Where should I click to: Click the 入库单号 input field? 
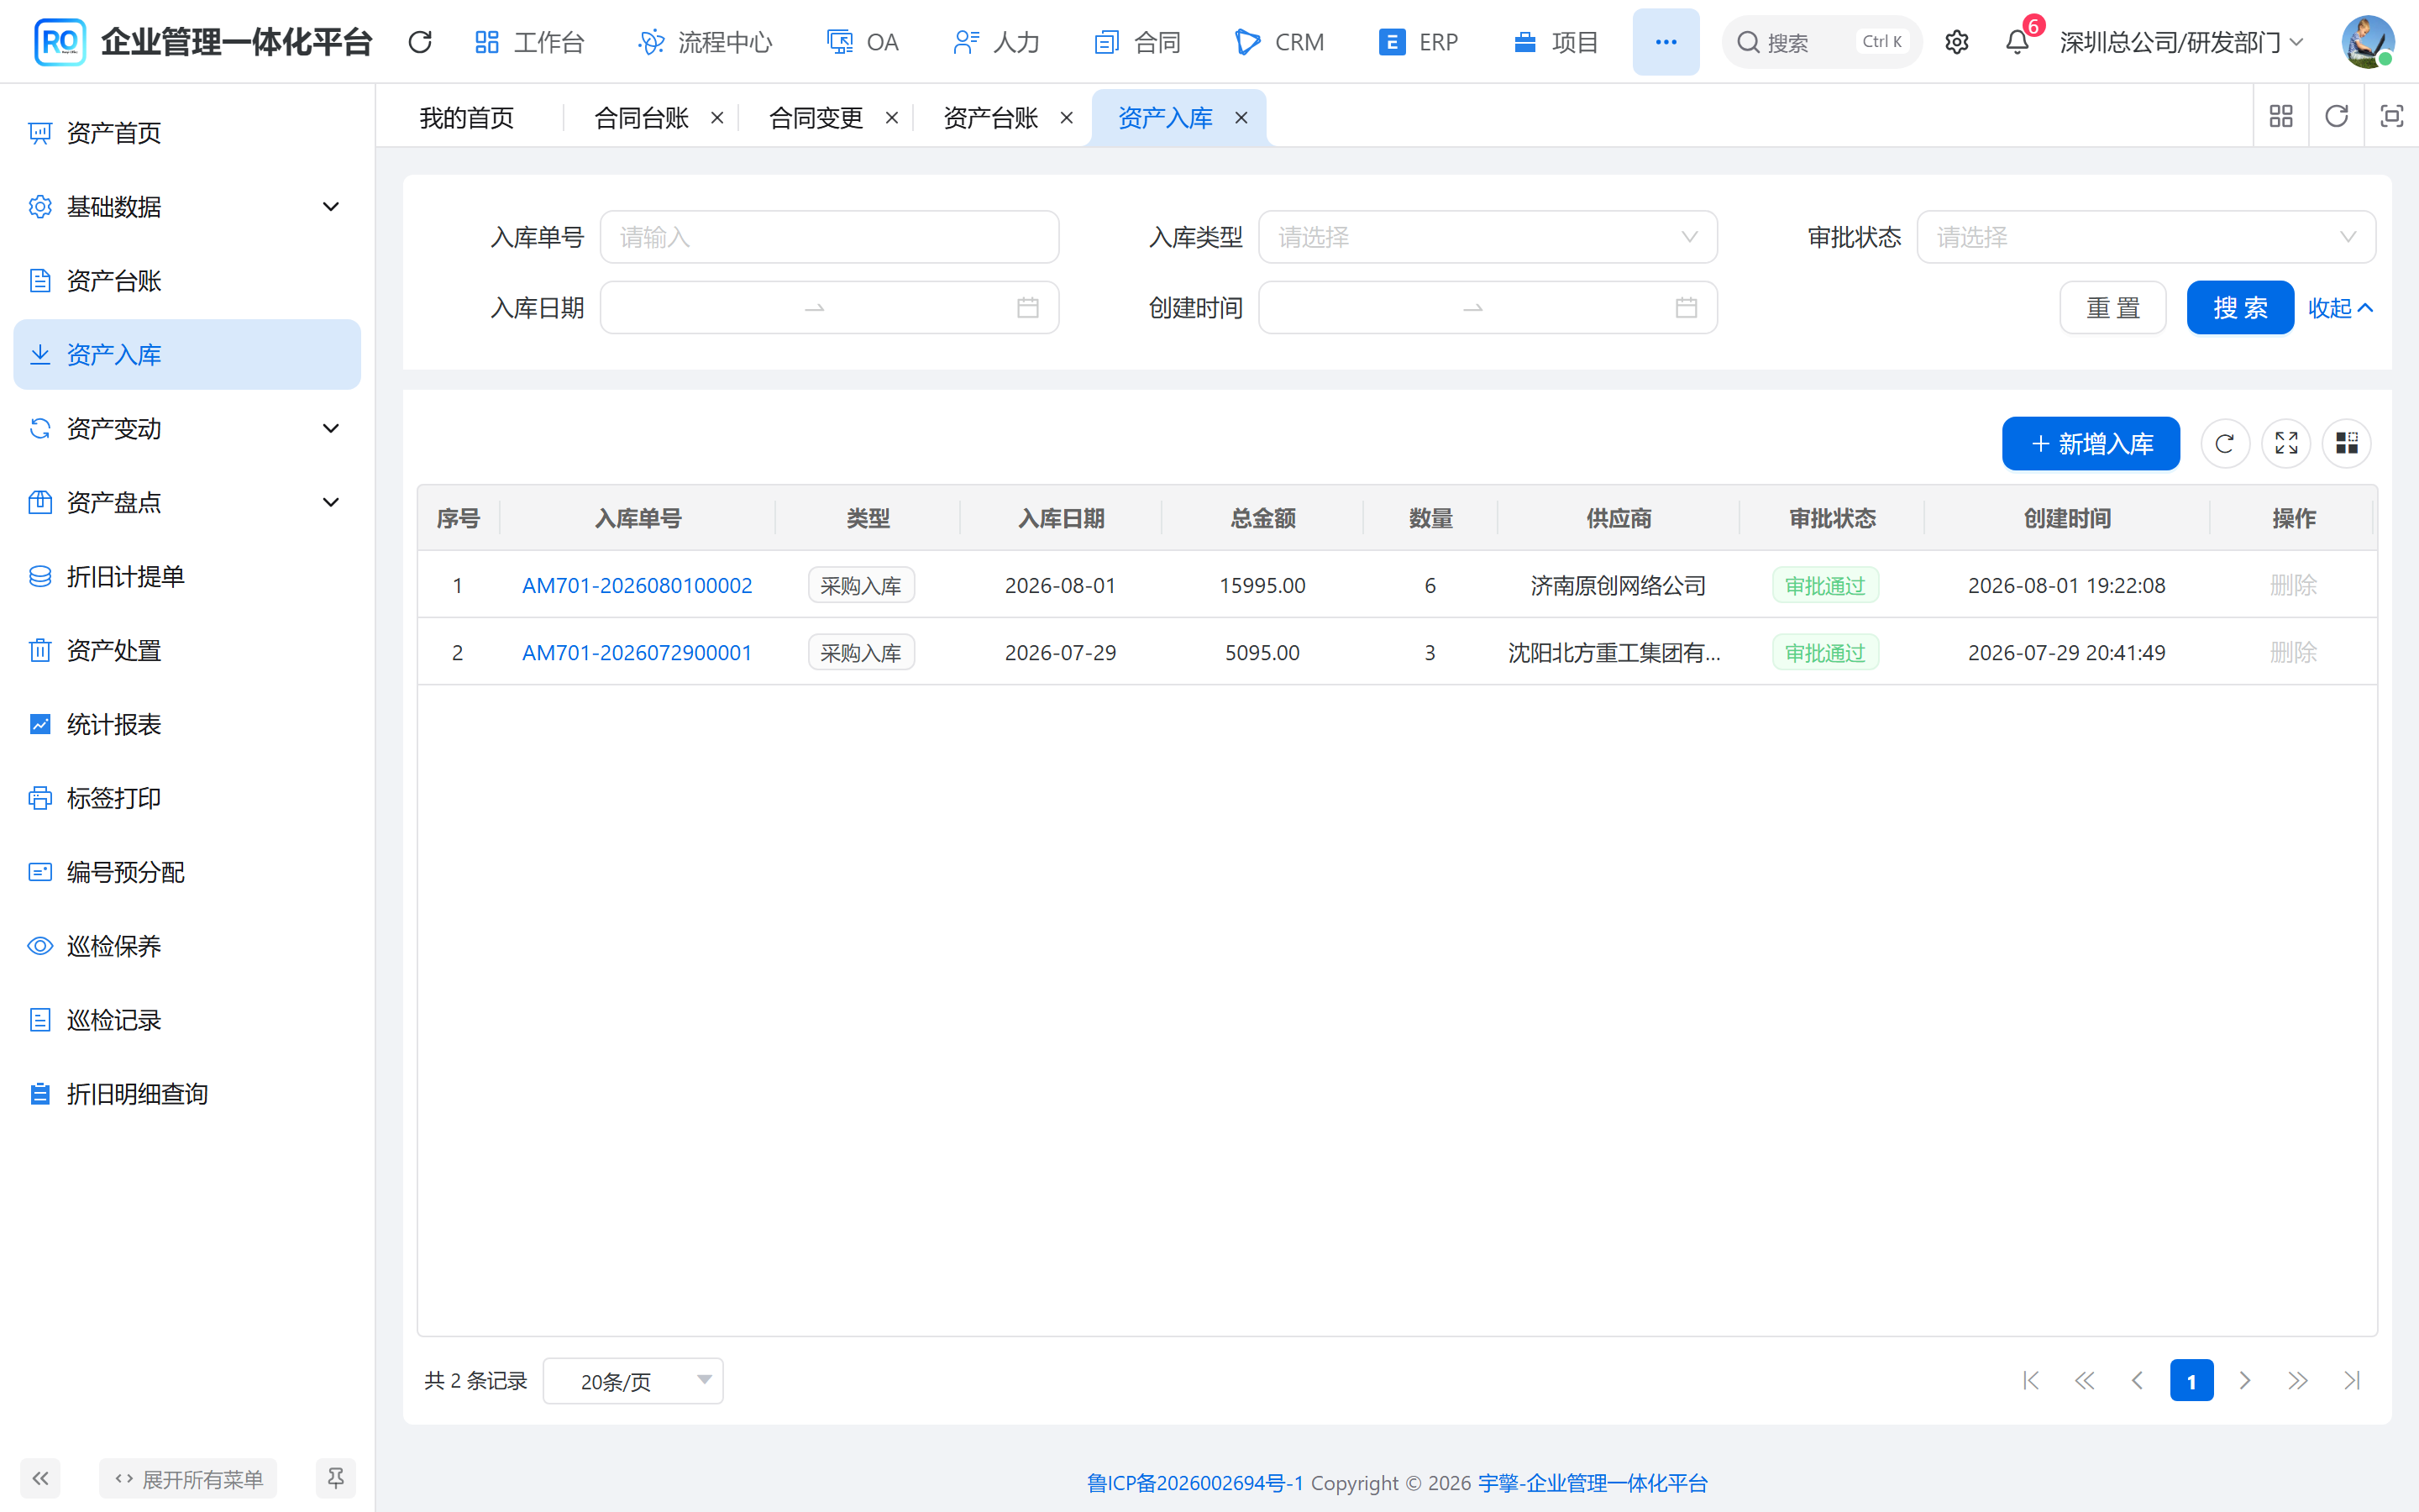829,237
